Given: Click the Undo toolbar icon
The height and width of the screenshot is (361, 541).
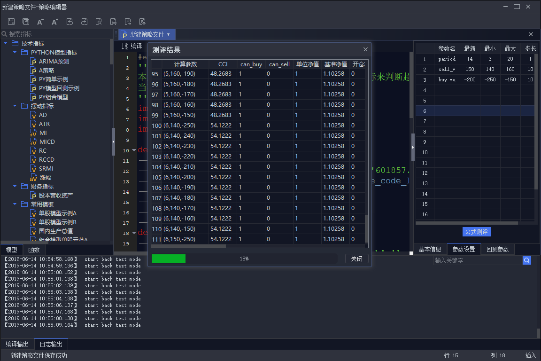Looking at the screenshot, I should pyautogui.click(x=70, y=22).
